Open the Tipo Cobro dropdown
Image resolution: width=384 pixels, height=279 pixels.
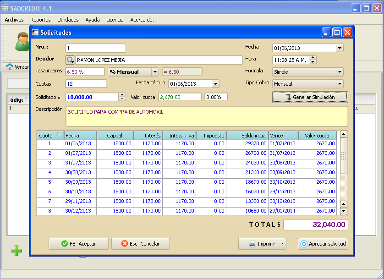[339, 84]
